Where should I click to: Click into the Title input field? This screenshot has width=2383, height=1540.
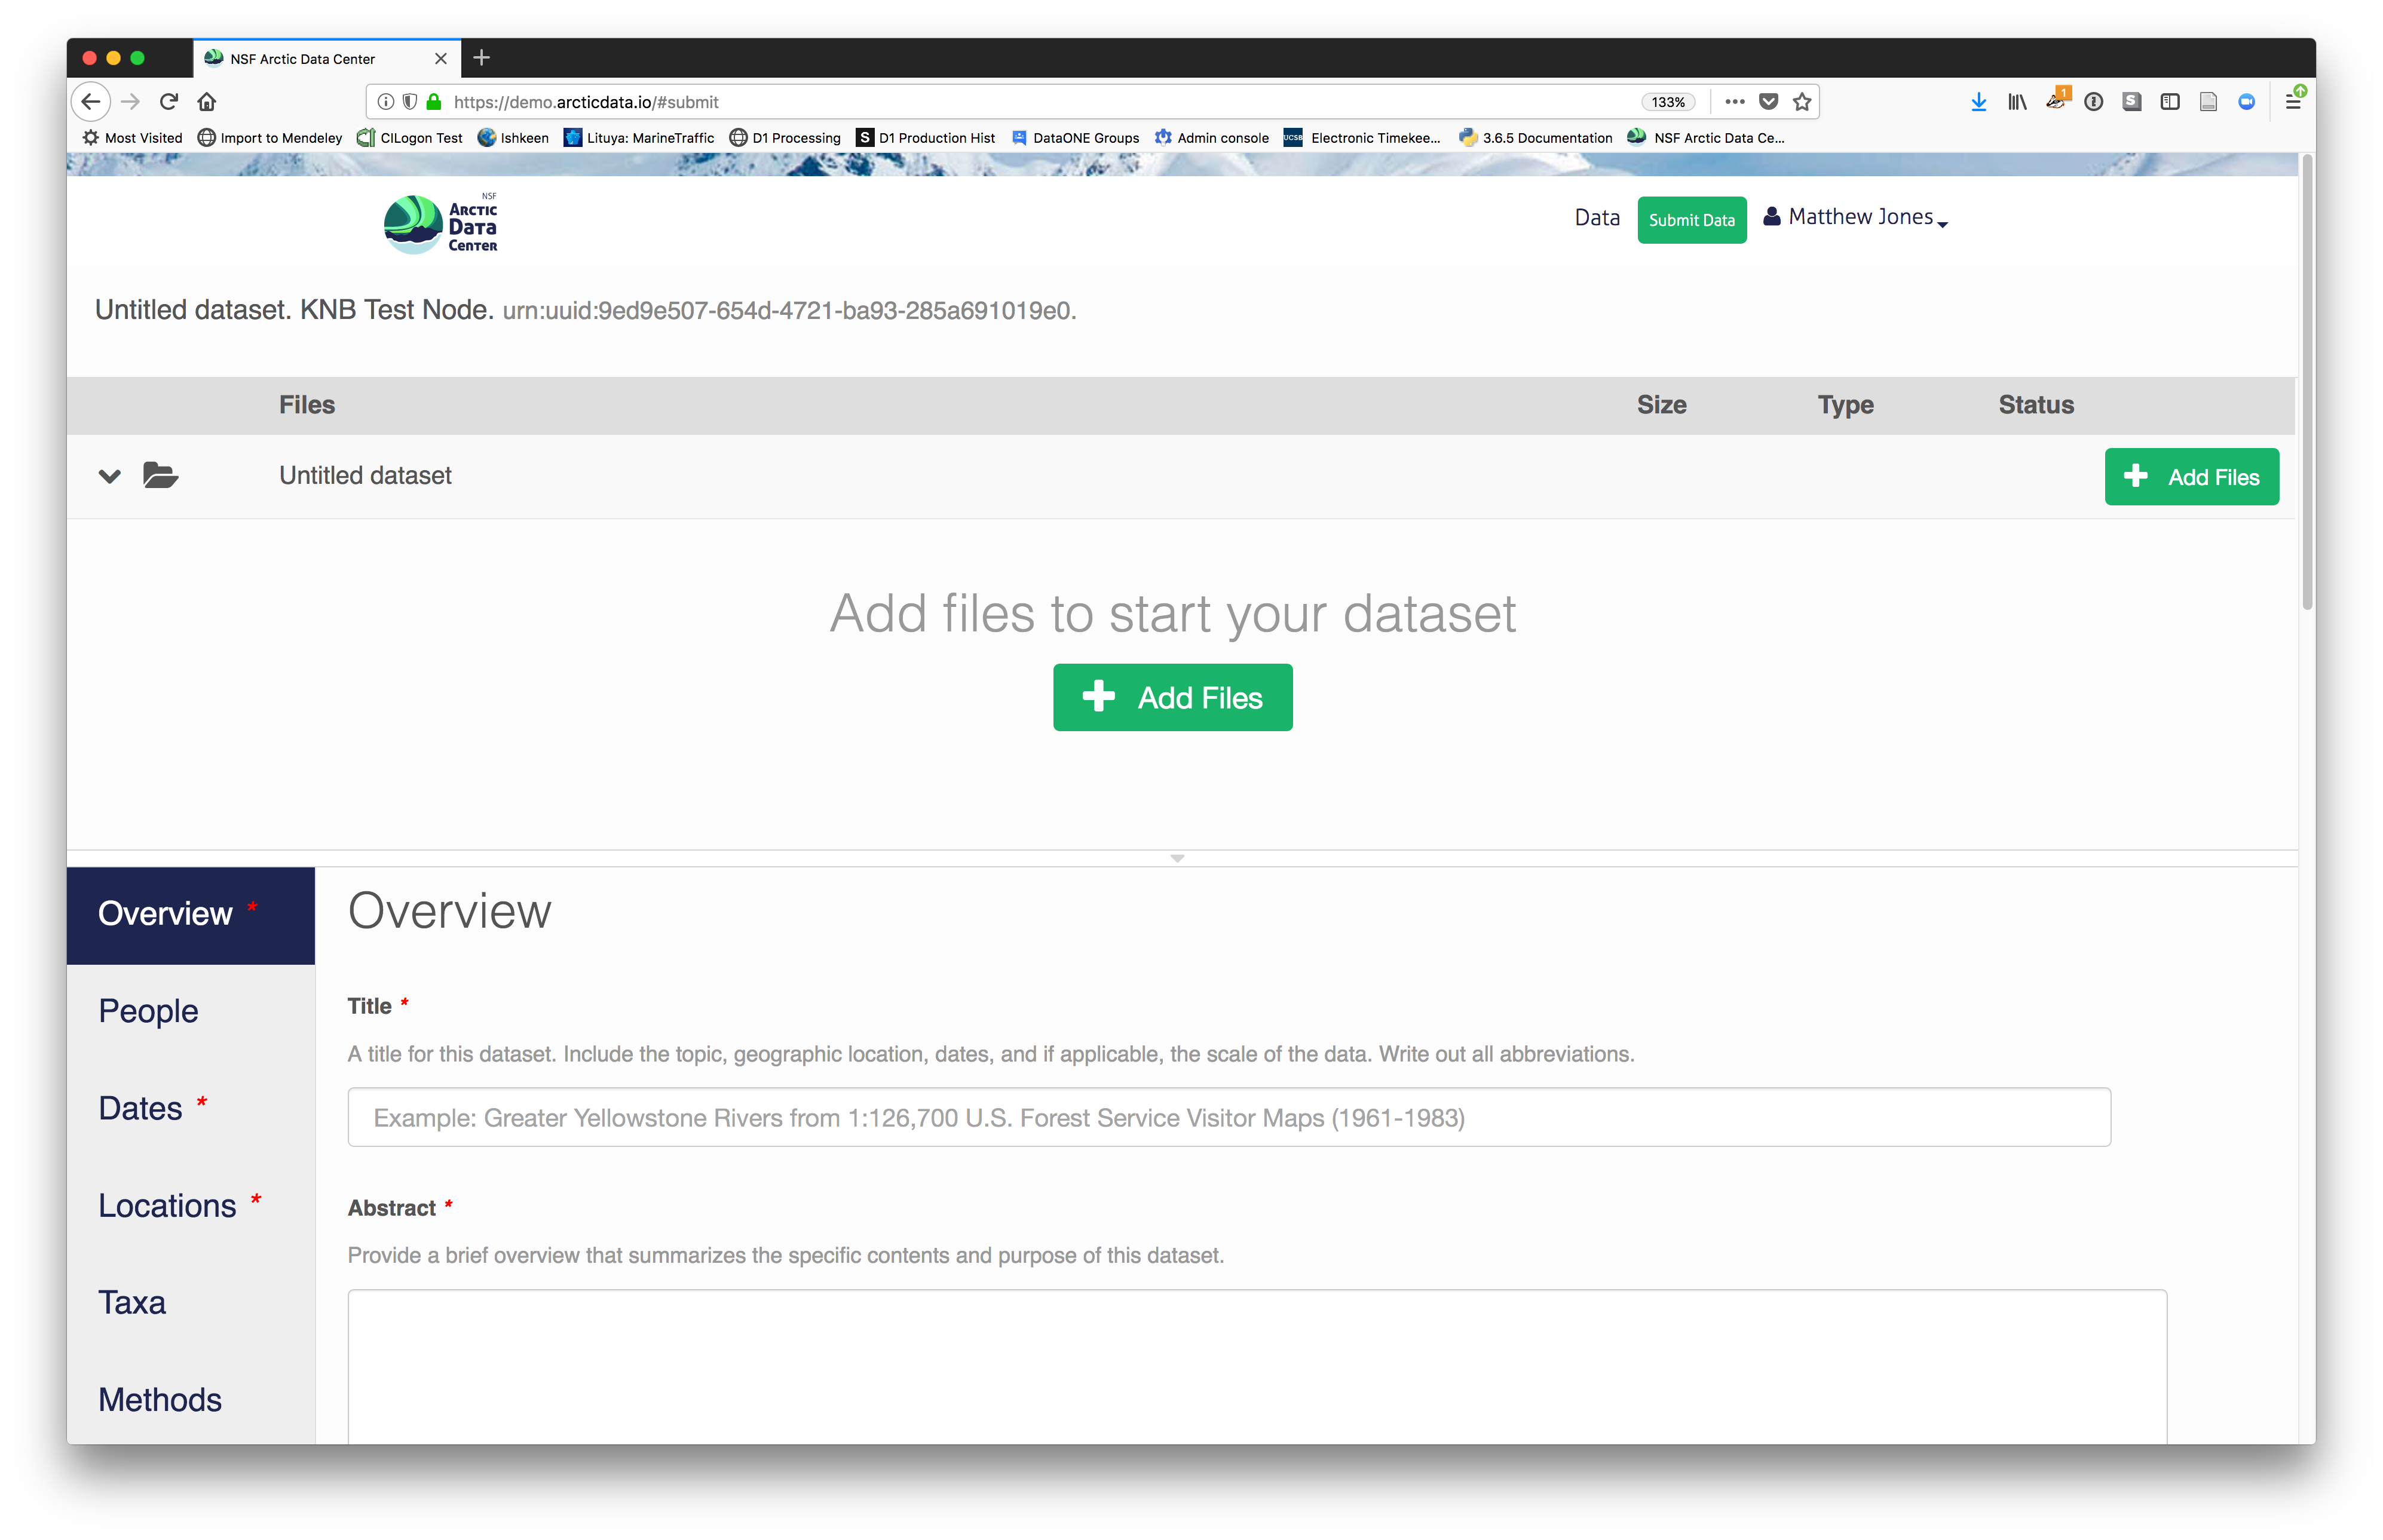pos(1229,1117)
